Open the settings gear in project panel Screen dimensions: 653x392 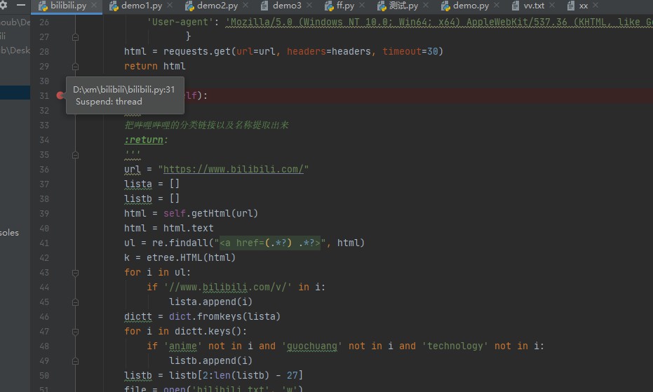[4, 5]
